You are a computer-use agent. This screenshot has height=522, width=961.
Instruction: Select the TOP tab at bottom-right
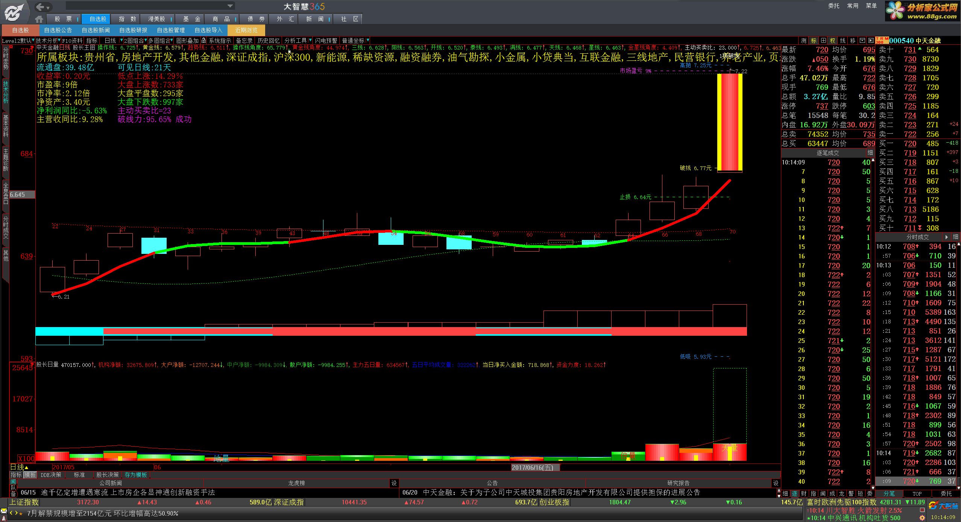917,493
